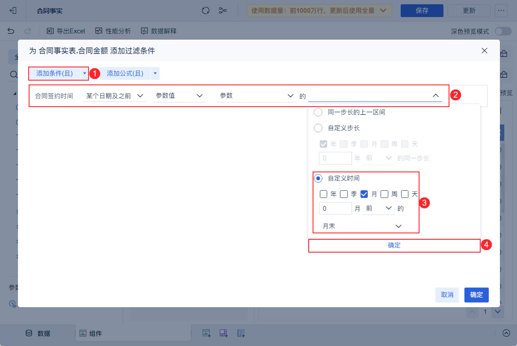Select 自定义时间 radio button
Image resolution: width=517 pixels, height=346 pixels.
pyautogui.click(x=318, y=178)
